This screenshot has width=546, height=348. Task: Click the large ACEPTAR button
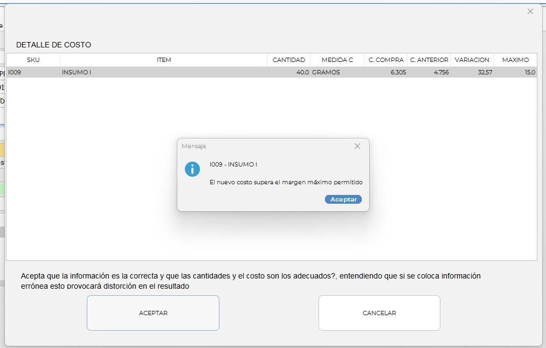(x=153, y=313)
